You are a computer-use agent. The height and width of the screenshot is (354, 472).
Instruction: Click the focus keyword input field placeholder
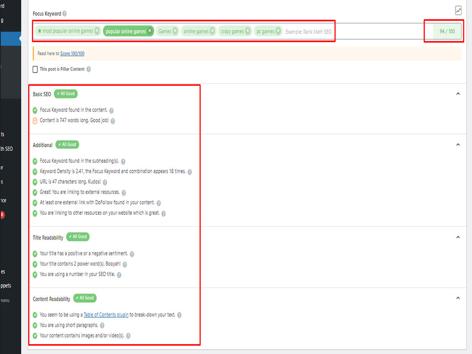click(309, 32)
